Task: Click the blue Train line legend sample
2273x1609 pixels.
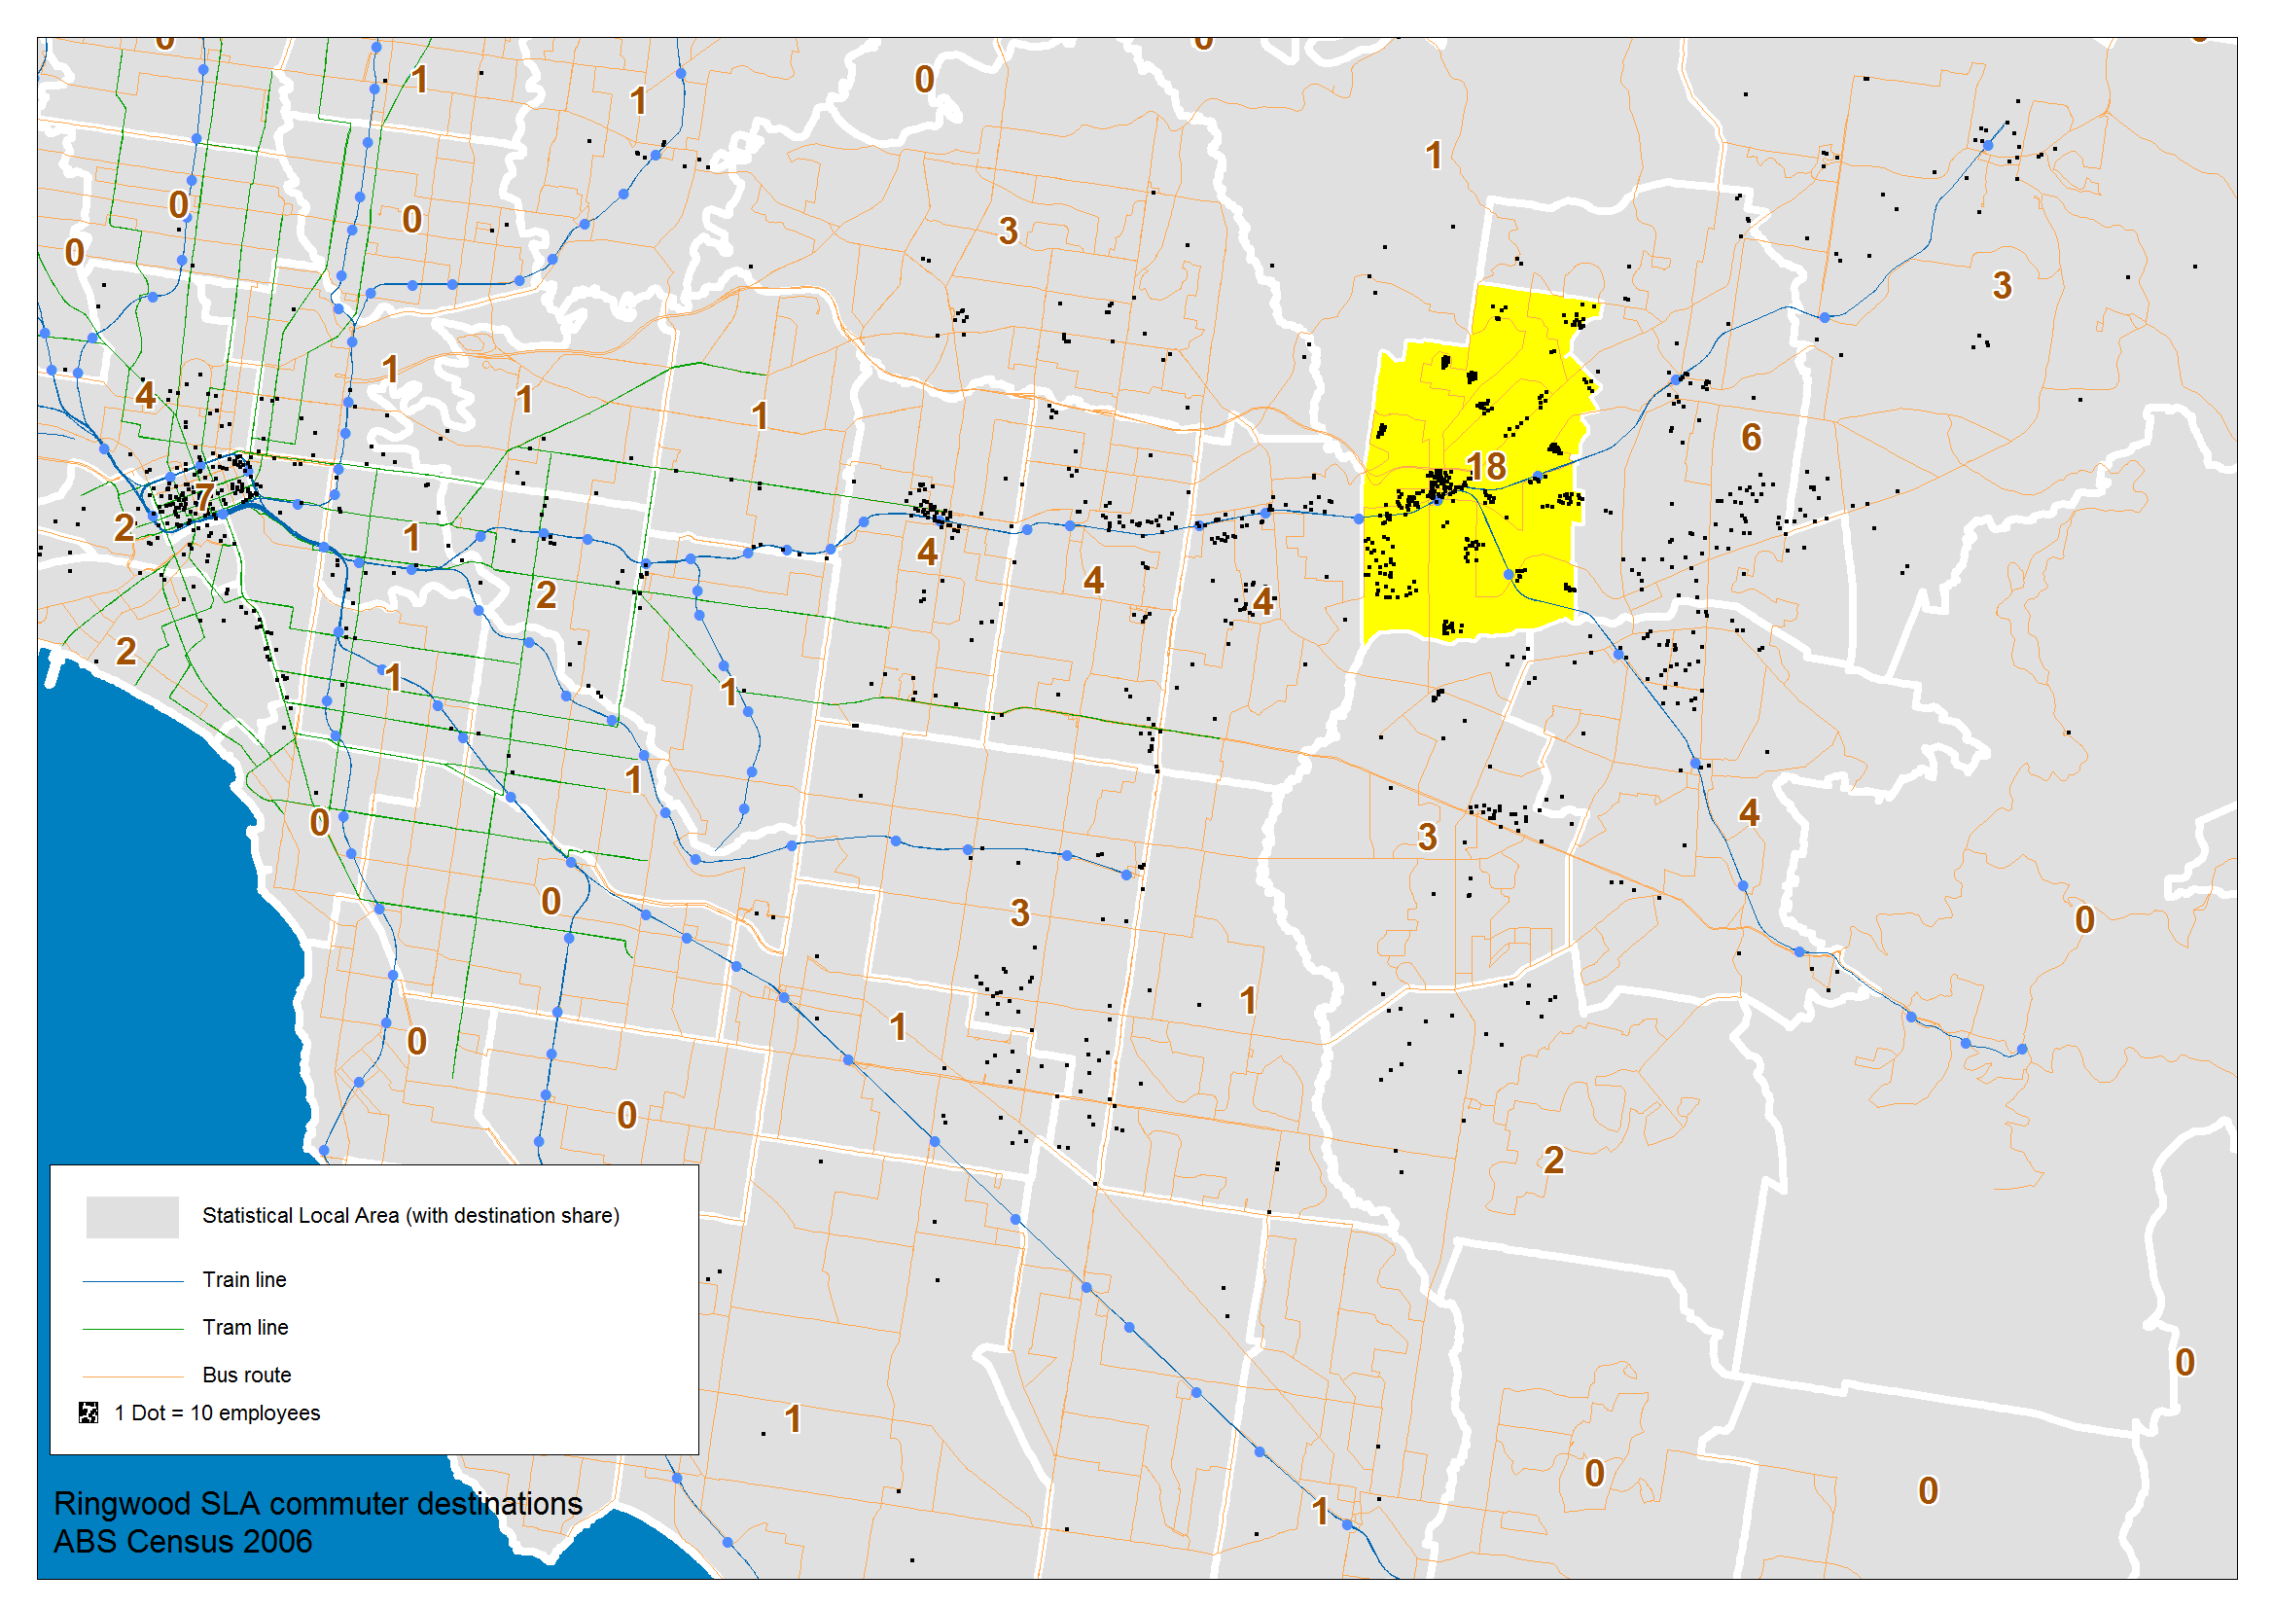Action: (x=132, y=1281)
